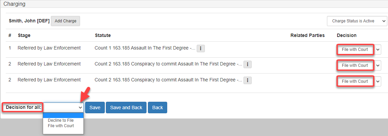Select the blank highlighted option in dropdown list
The width and height of the screenshot is (388, 136).
[x=63, y=115]
